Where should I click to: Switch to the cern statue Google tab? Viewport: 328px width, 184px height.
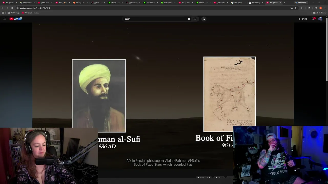pyautogui.click(x=238, y=3)
